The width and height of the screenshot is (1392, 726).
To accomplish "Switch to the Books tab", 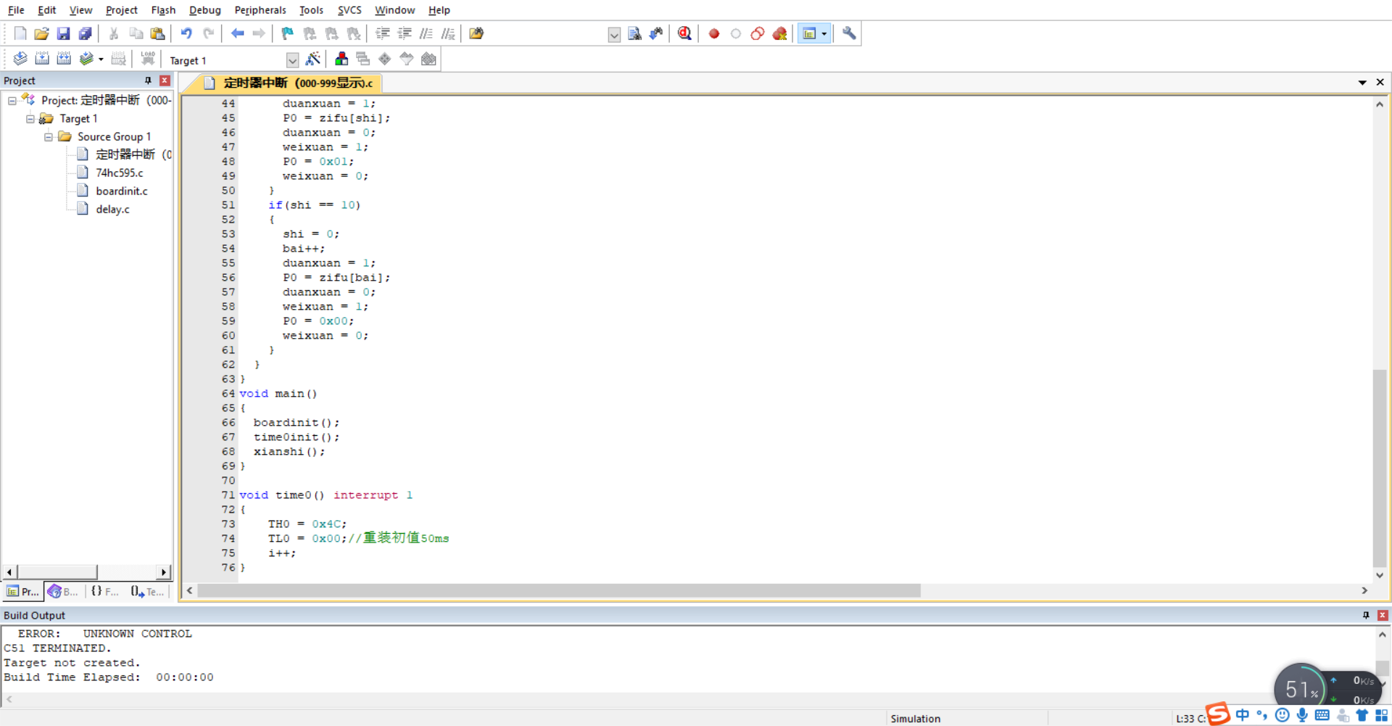I will [x=63, y=592].
